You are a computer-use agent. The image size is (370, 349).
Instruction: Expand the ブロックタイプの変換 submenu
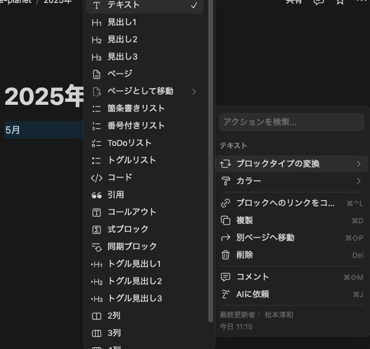coord(358,164)
